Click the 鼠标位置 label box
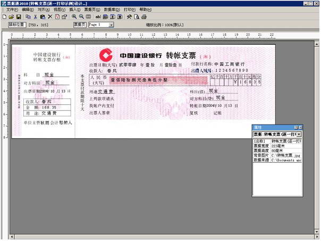This screenshot has width=321, height=241. pyautogui.click(x=17, y=25)
